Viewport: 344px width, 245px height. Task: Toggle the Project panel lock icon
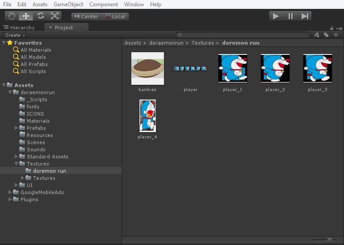pos(331,28)
